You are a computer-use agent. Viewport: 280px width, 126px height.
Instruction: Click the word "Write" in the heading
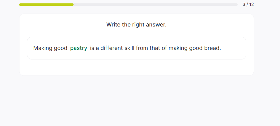[x=113, y=25]
